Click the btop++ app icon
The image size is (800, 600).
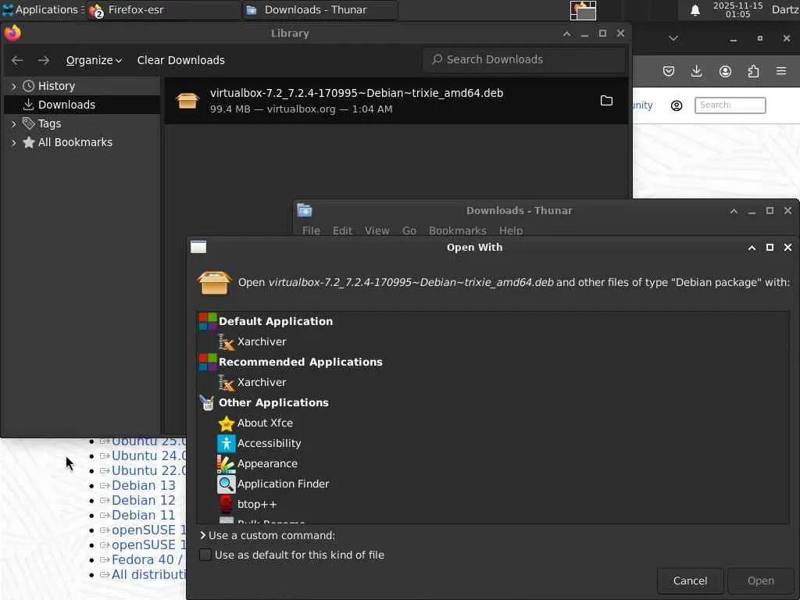coord(226,505)
